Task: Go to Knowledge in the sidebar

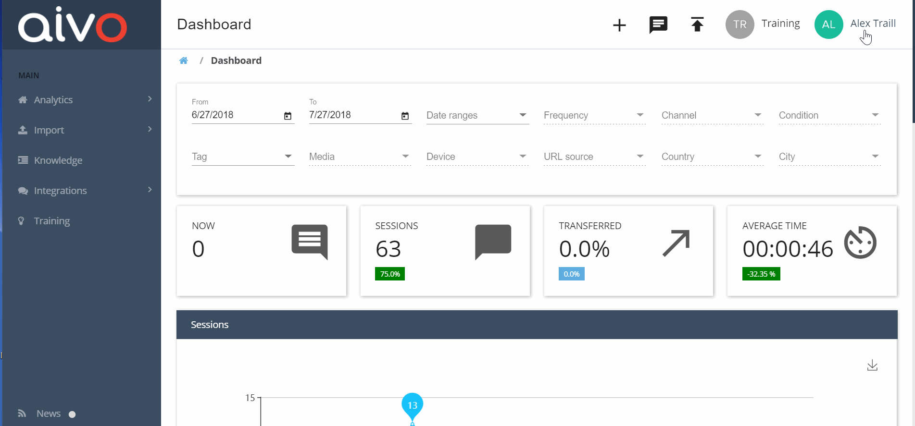Action: [58, 160]
